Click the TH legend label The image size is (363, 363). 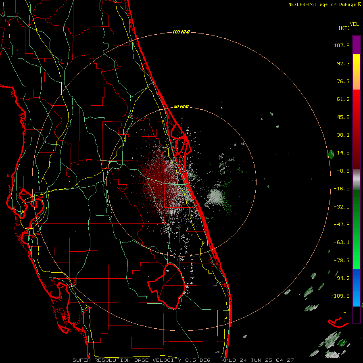point(346,314)
